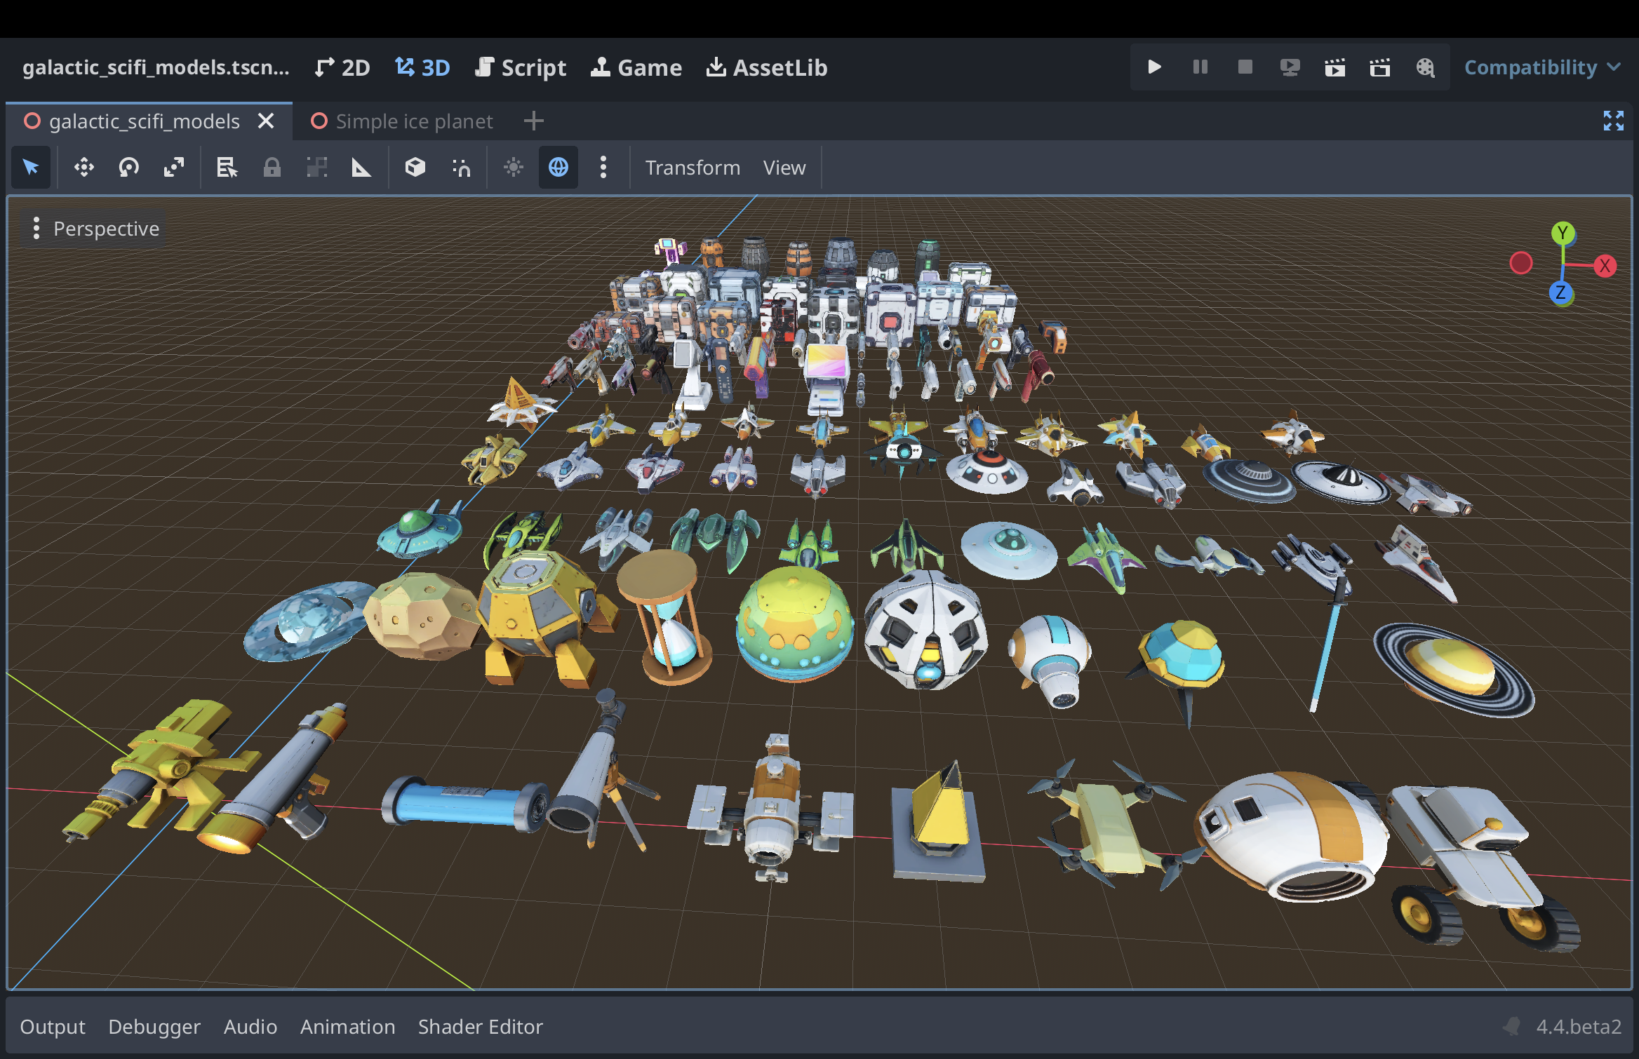This screenshot has height=1059, width=1639.
Task: Open the Output bottom panel
Action: pyautogui.click(x=53, y=1027)
